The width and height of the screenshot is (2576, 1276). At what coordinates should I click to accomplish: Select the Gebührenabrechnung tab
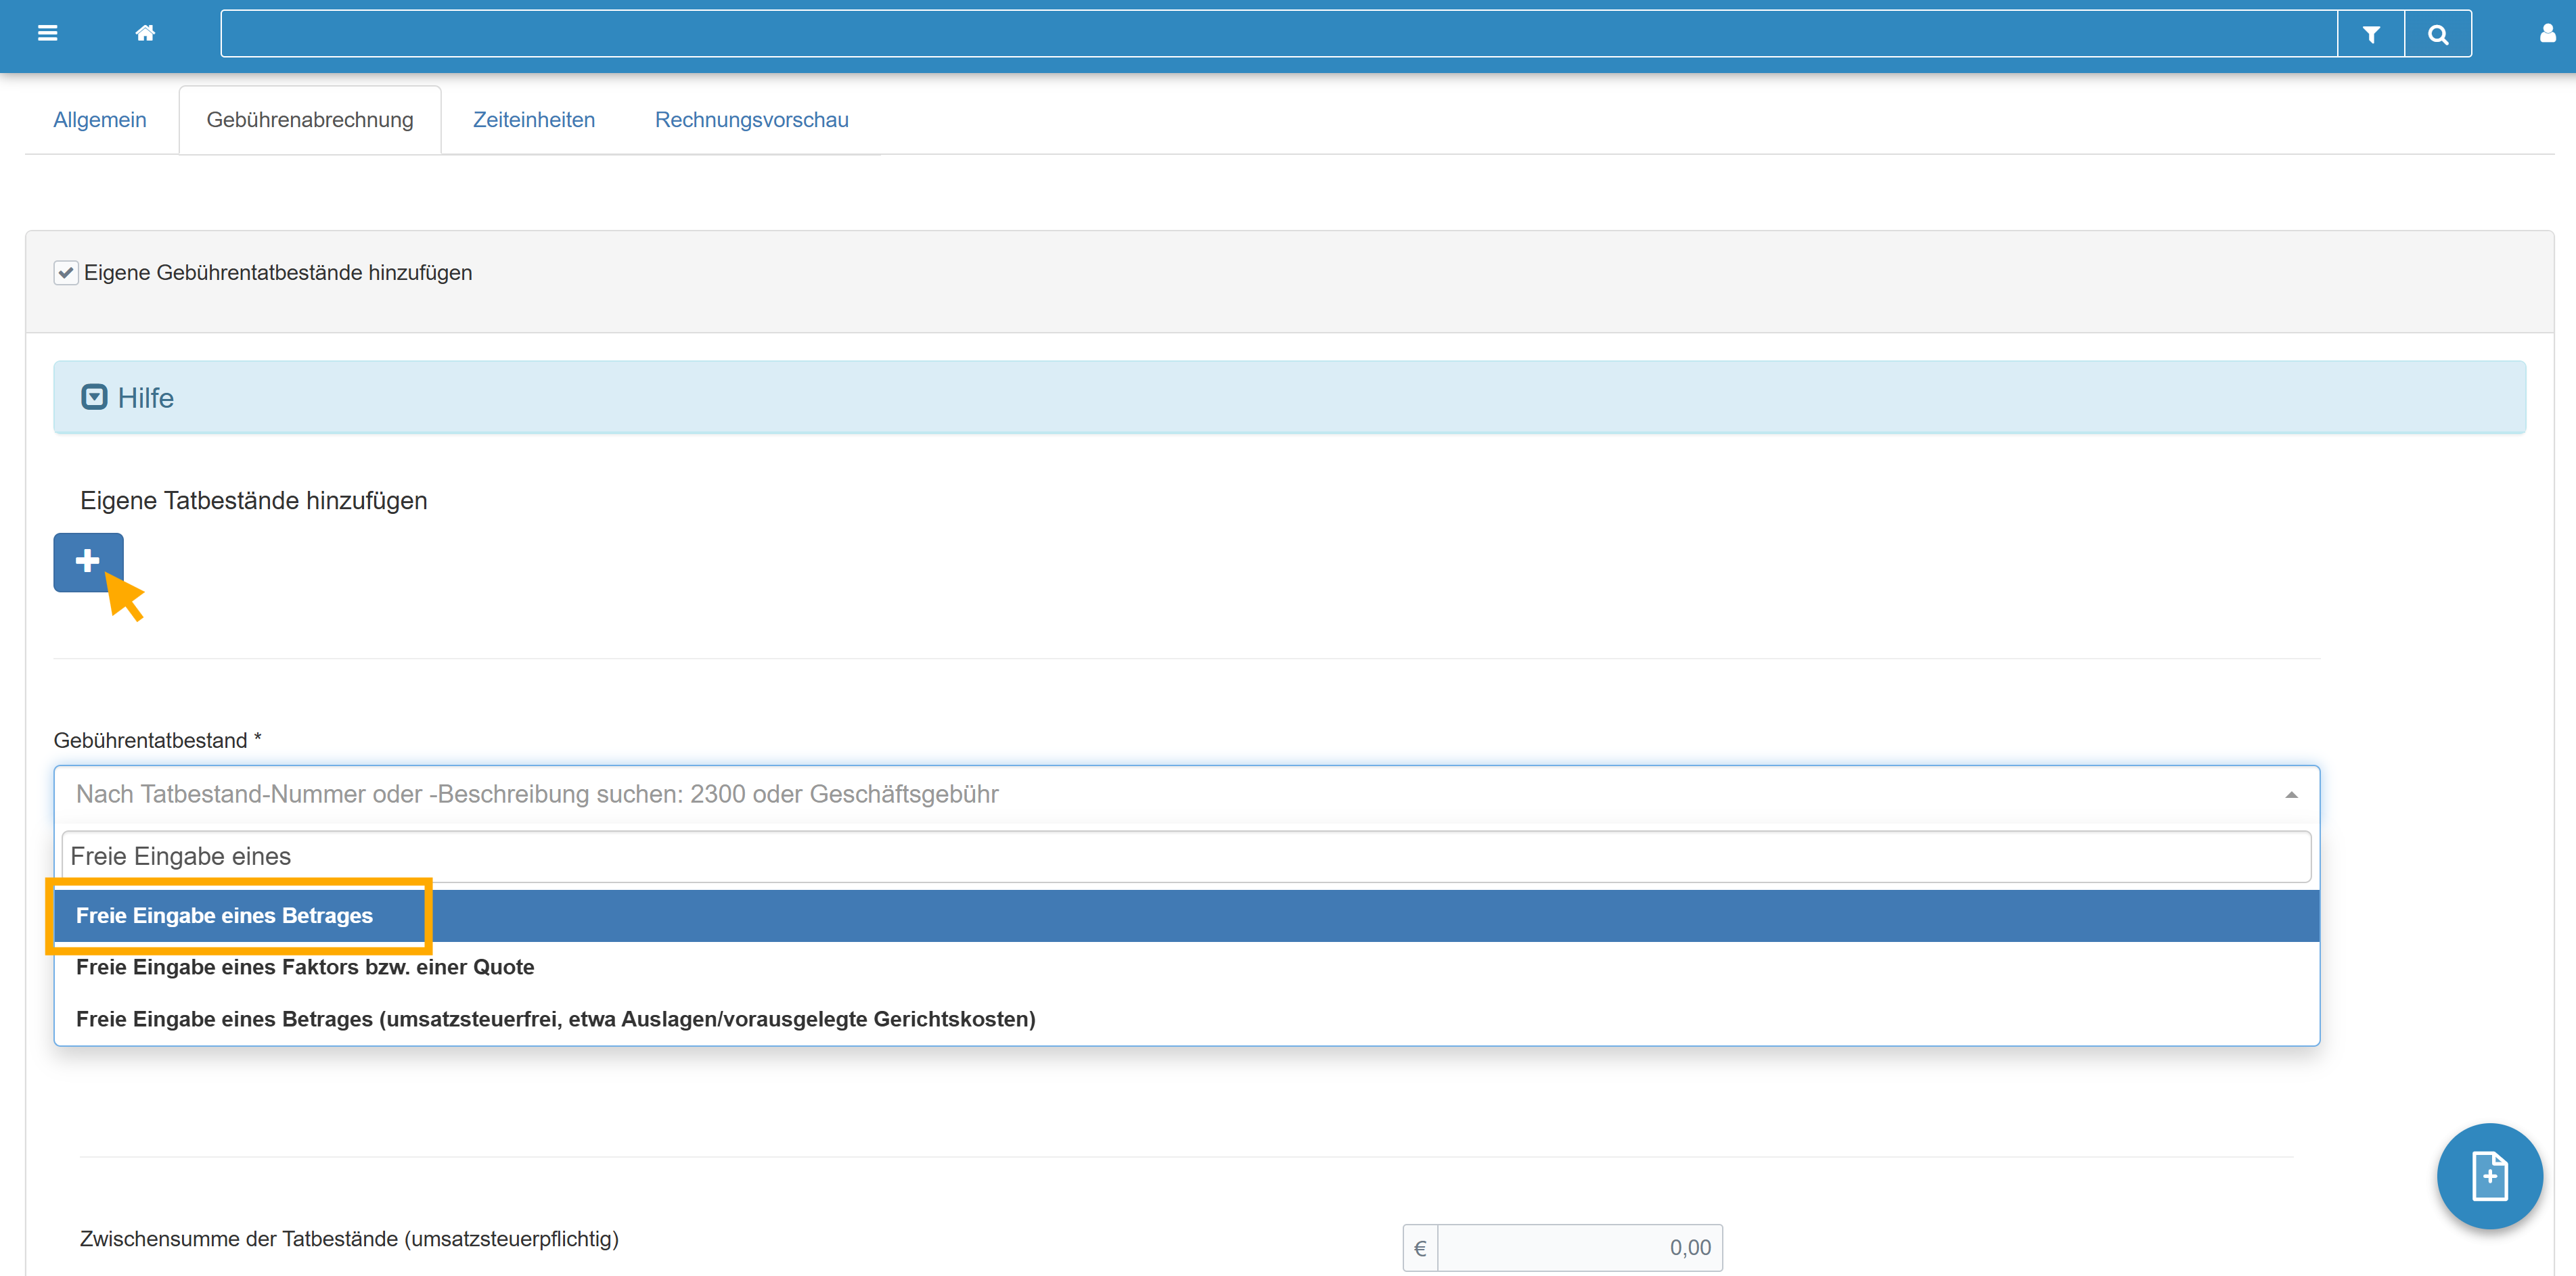[x=309, y=120]
